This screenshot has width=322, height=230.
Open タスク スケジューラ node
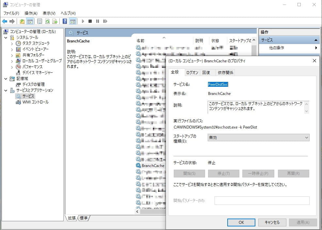tap(36, 43)
